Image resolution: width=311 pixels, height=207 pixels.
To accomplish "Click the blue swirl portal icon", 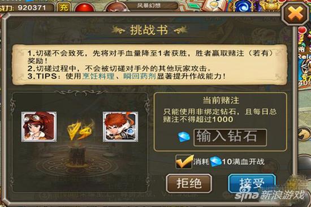I will 243,6.
